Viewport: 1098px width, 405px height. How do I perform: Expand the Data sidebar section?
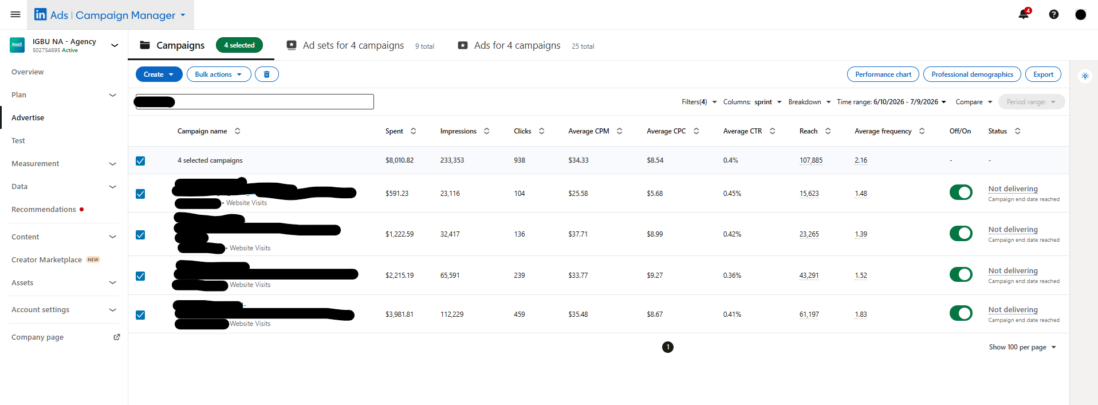pos(113,187)
